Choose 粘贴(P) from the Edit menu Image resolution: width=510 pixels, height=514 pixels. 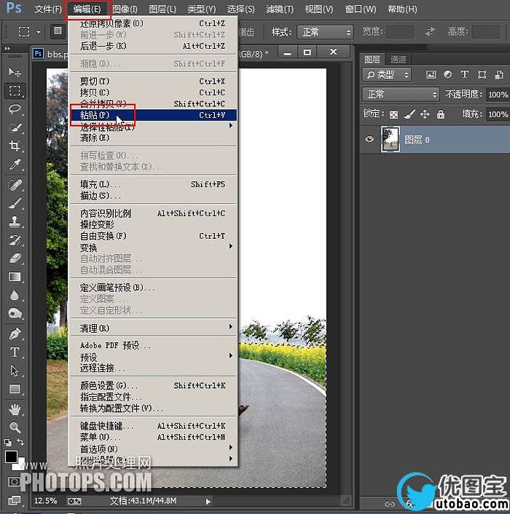[x=153, y=115]
